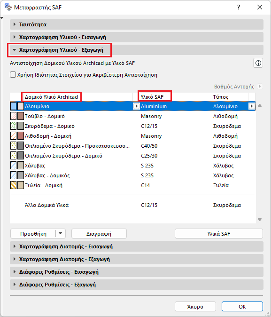Click fill pattern icon of Τούβλο - Δομικό row
Image resolution: width=271 pixels, height=317 pixels.
click(x=13, y=116)
